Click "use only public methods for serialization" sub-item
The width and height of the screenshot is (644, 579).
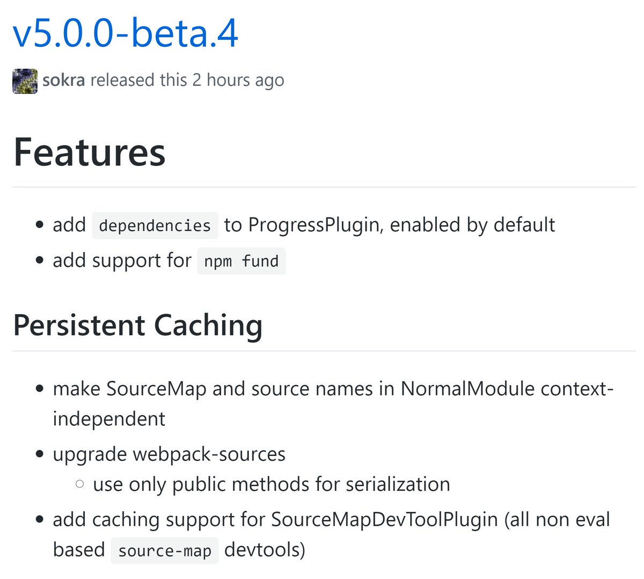pos(271,484)
